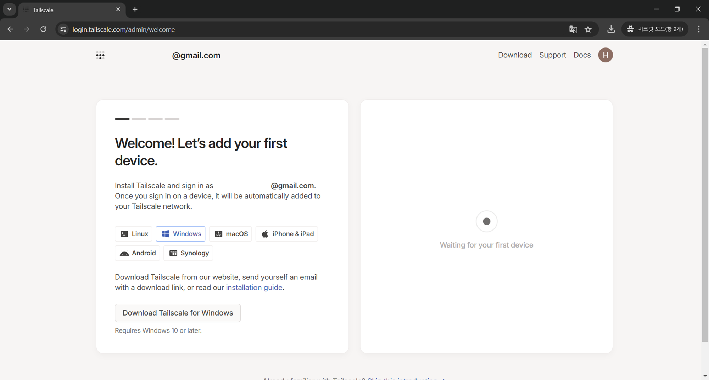Open site information icon in address bar
Screen dimensions: 709x380
point(63,29)
